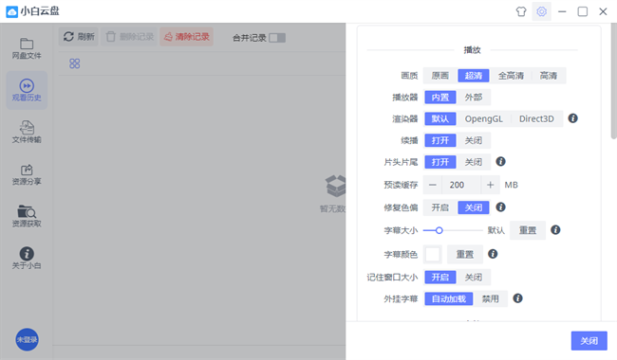Viewport: 617px width, 360px height.
Task: Click the grid view icon
Action: pos(74,63)
